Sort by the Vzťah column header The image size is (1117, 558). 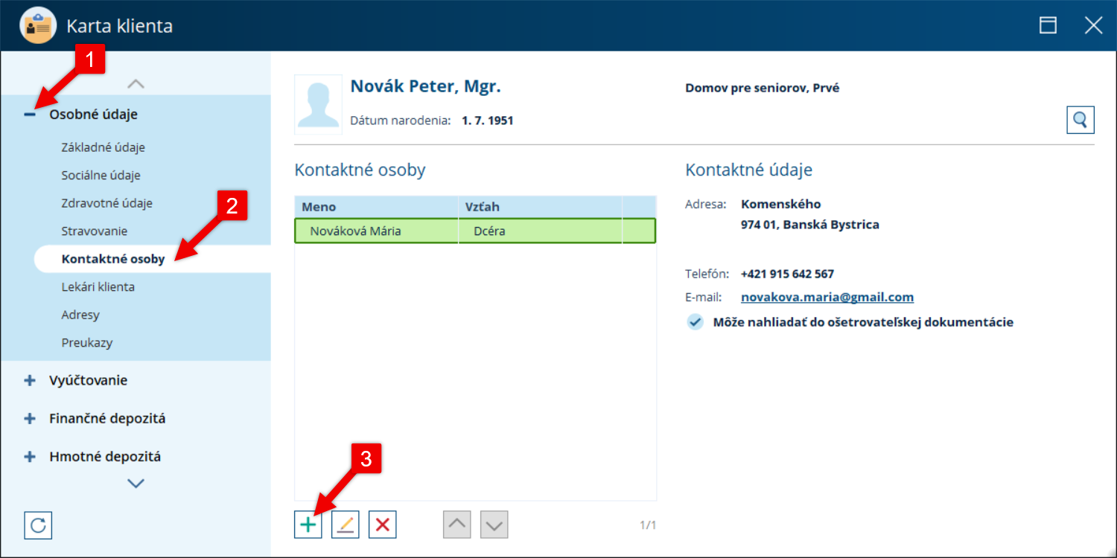pos(540,207)
